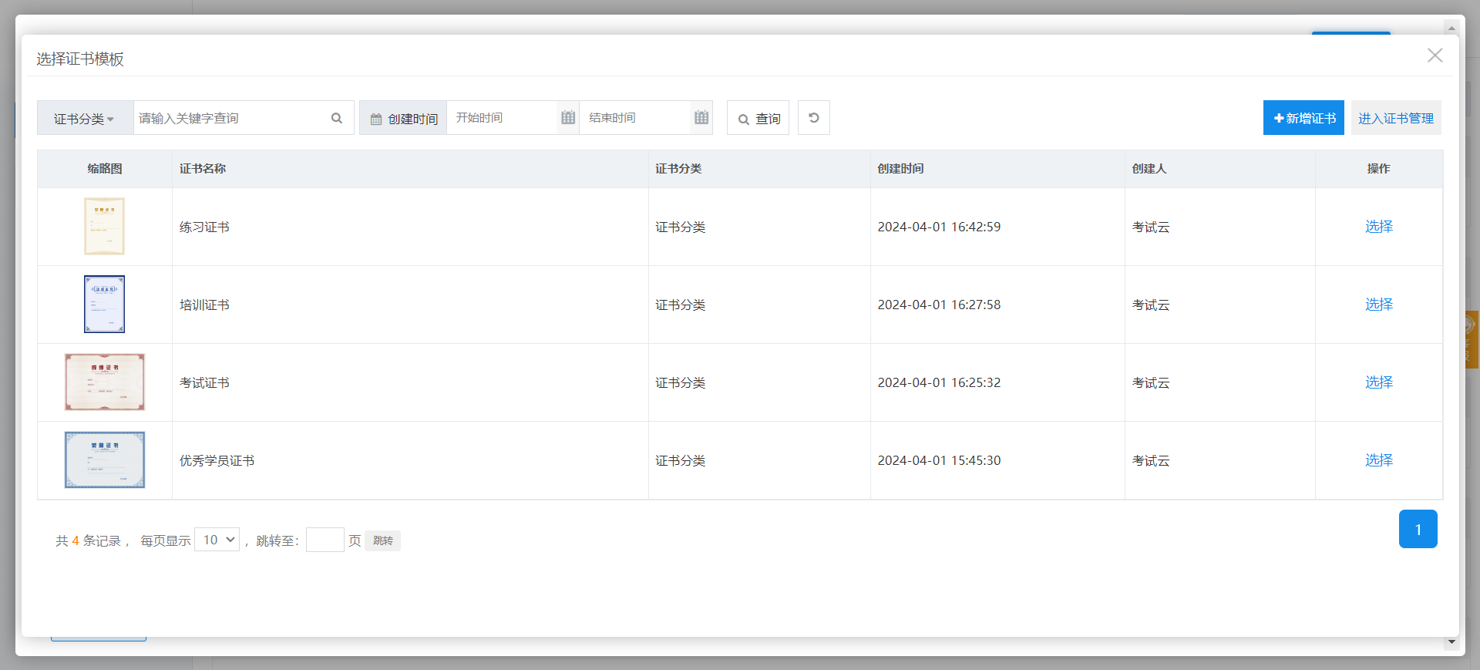Screen dimensions: 1480x670
Task: Choose 选择 for 优秀学员证书 row
Action: click(x=1378, y=460)
